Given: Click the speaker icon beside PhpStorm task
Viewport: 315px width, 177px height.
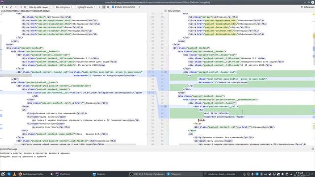Looking at the screenshot, I should pyautogui.click(x=52, y=174).
